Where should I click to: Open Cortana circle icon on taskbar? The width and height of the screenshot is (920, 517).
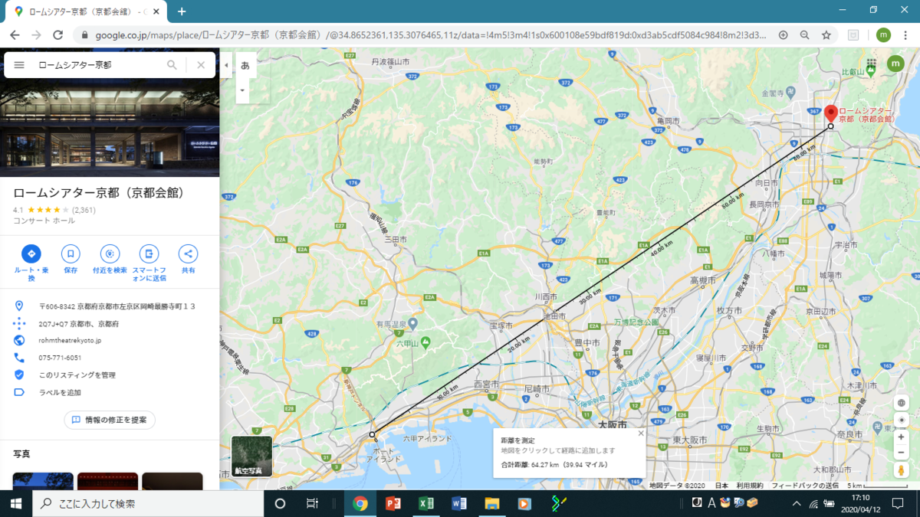pos(280,503)
